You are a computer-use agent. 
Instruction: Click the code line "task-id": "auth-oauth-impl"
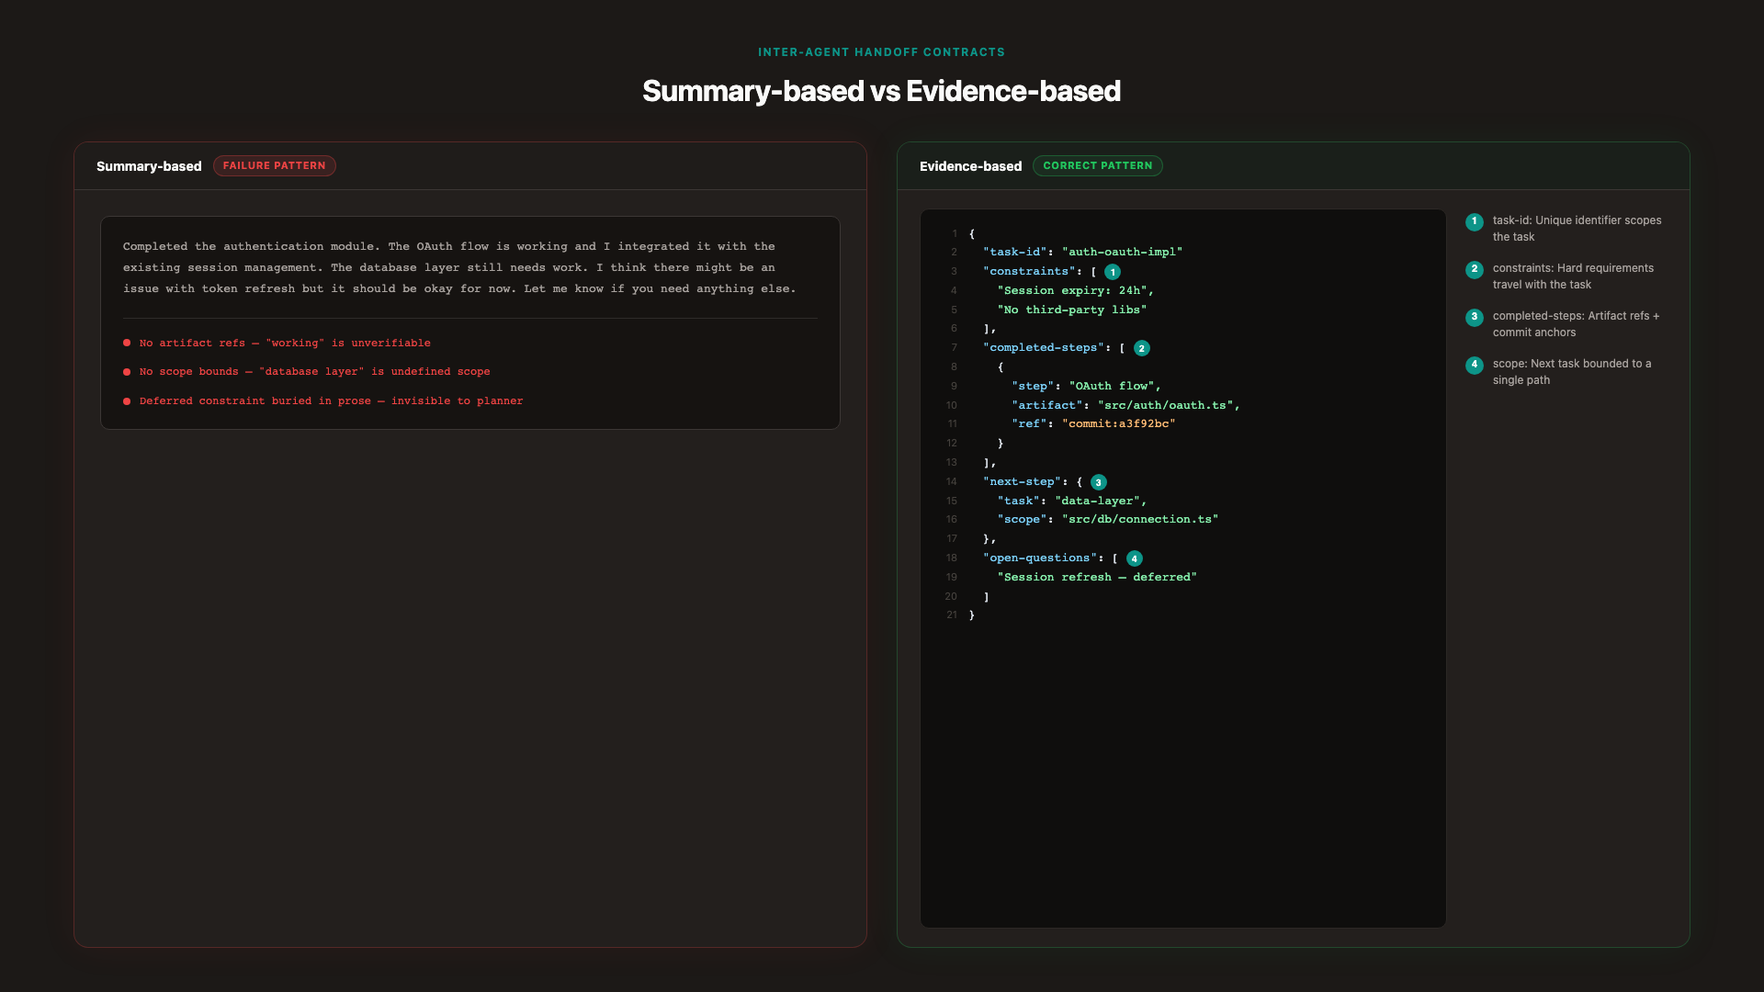[1083, 252]
